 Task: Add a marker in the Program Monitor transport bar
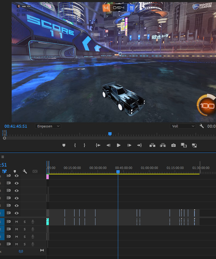64,145
